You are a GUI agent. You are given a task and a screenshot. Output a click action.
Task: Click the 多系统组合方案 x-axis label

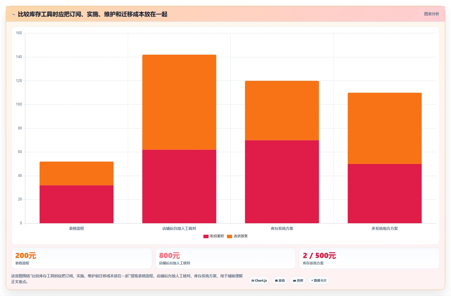pyautogui.click(x=385, y=228)
